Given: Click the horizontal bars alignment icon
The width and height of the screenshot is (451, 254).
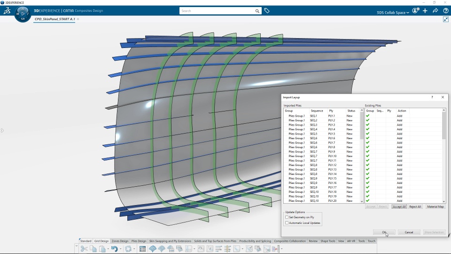Looking at the screenshot, I should (218, 249).
